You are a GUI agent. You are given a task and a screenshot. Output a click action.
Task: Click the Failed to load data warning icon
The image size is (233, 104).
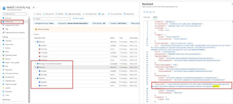click(x=36, y=30)
